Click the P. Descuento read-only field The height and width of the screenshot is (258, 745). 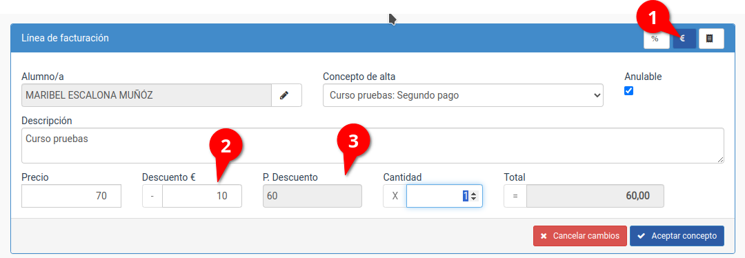[x=312, y=196]
